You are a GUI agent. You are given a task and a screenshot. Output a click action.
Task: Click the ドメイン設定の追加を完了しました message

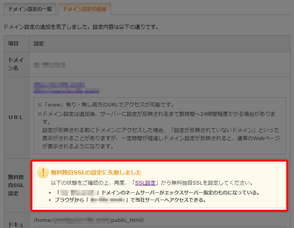[x=81, y=27]
